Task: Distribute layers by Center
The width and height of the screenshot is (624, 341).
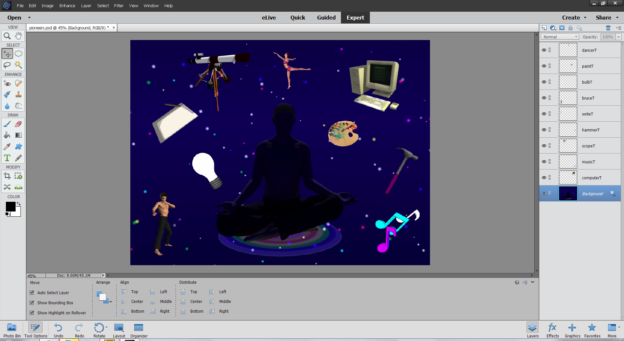Action: tap(192, 302)
